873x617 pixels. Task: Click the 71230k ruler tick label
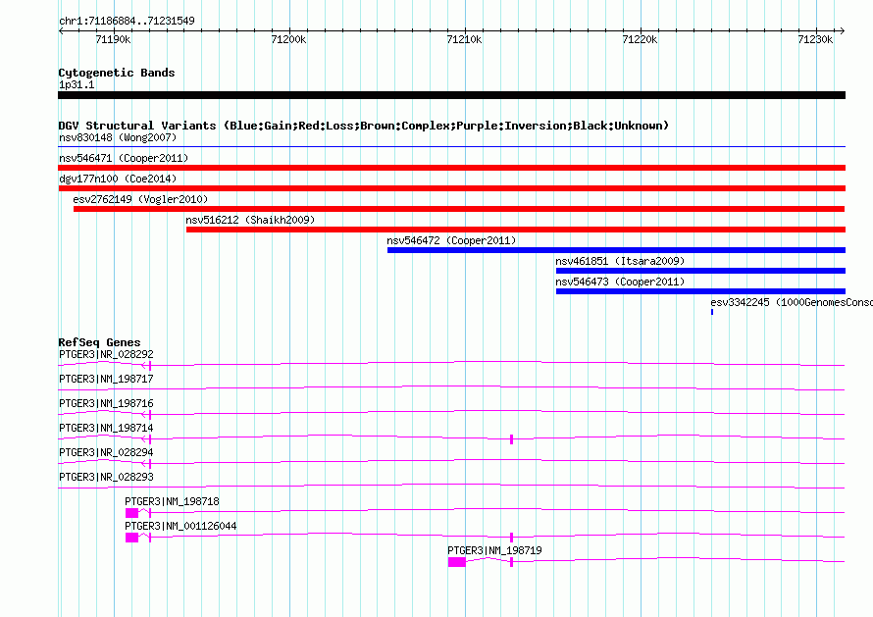click(815, 39)
